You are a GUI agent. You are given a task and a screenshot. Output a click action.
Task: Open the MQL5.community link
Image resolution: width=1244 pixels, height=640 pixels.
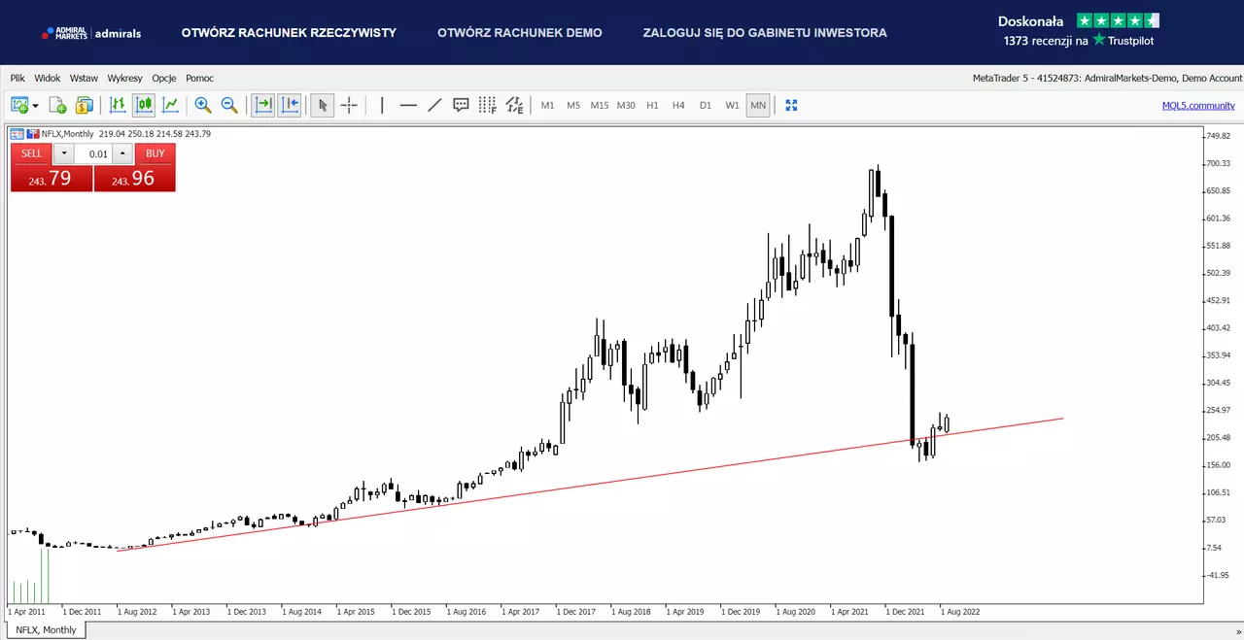1198,105
